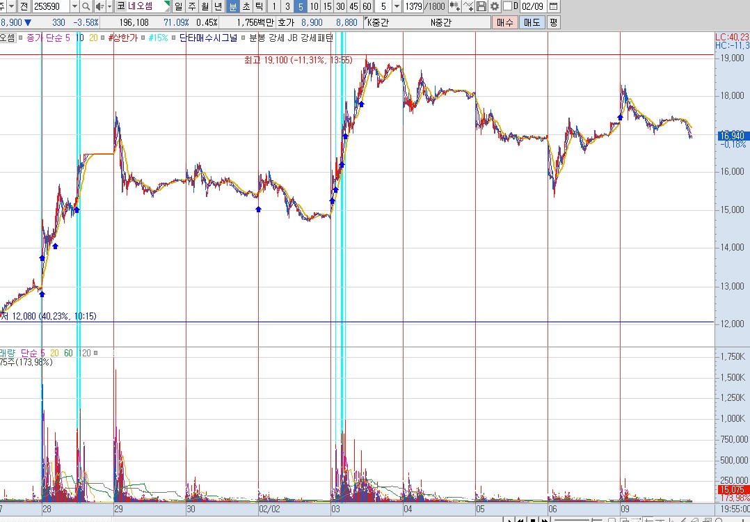Open the stock code 253590 history dropdown
This screenshot has height=522, width=750.
point(74,6)
